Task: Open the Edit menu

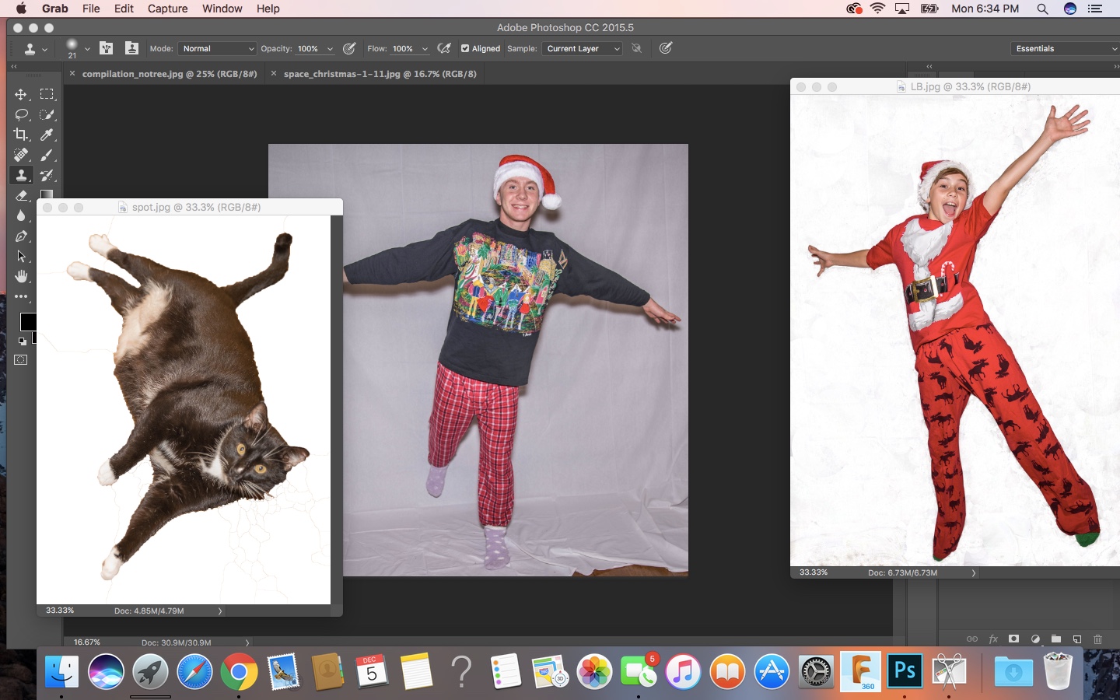Action: (124, 9)
